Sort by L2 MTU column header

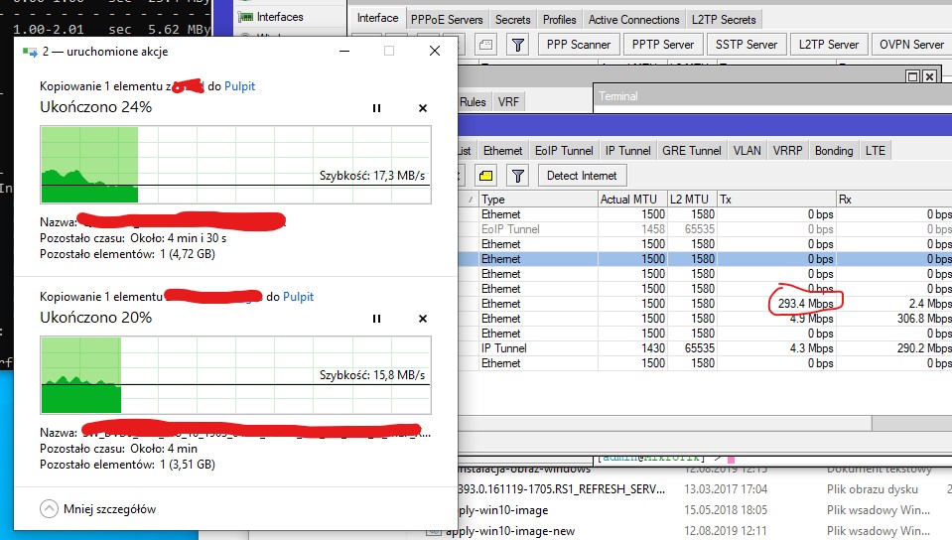pyautogui.click(x=692, y=200)
